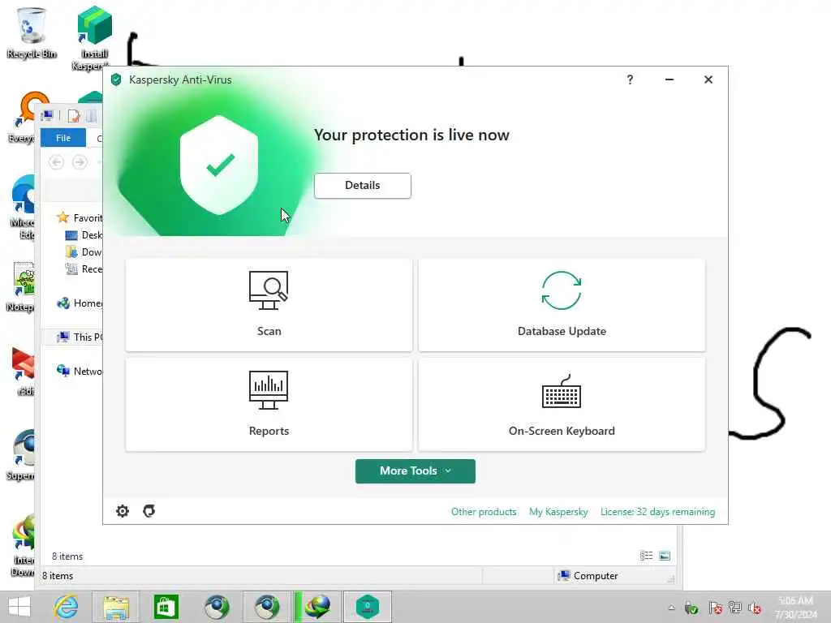Viewport: 831px width, 623px height.
Task: Switch Explorer to large icons view
Action: [665, 556]
